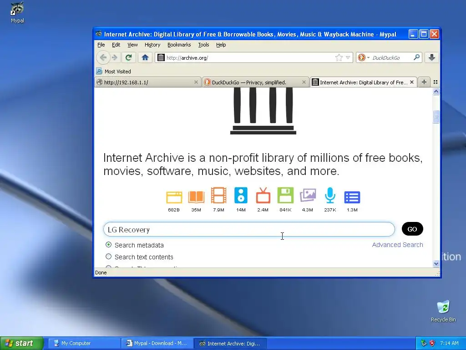466x350 pixels.
Task: Click the Internet Archive columns logo
Action: pos(263,111)
